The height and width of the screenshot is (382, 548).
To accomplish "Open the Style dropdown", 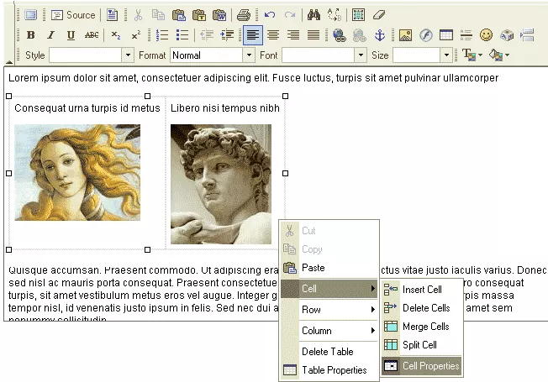I will point(92,55).
